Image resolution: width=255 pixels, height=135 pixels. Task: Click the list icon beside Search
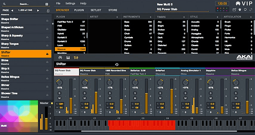(x=47, y=4)
